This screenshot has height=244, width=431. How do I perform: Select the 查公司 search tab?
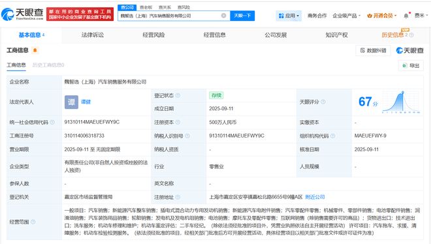coord(127,7)
